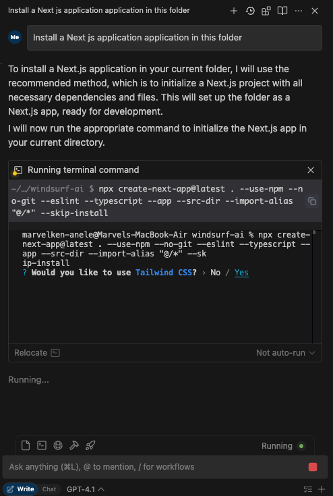The image size is (333, 496).
Task: Switch to Write mode
Action: tap(20, 489)
